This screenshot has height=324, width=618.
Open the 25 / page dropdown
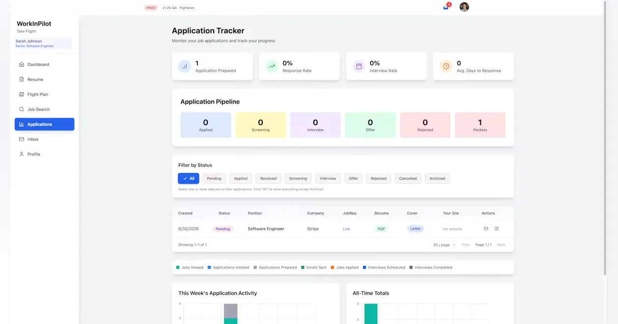tap(444, 244)
